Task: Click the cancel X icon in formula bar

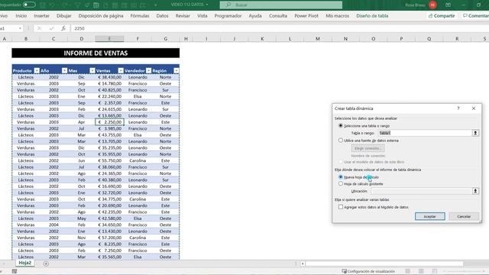Action: pyautogui.click(x=39, y=28)
